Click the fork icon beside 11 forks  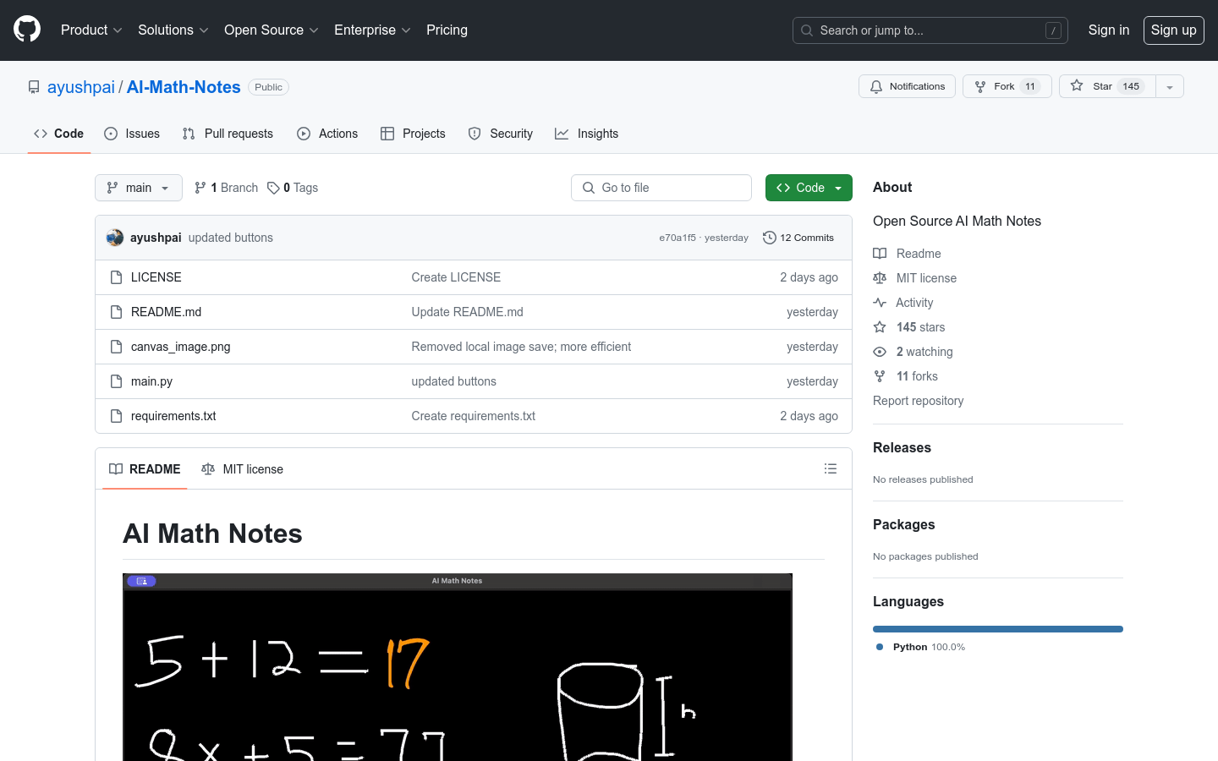pos(880,376)
